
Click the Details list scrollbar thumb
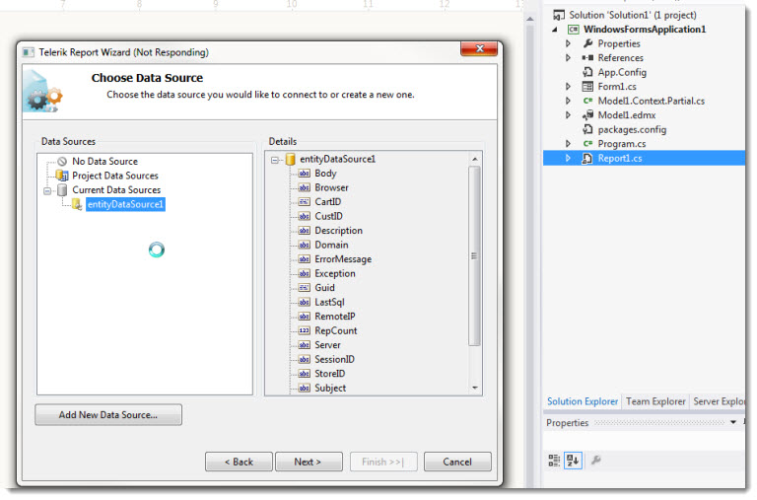click(474, 256)
